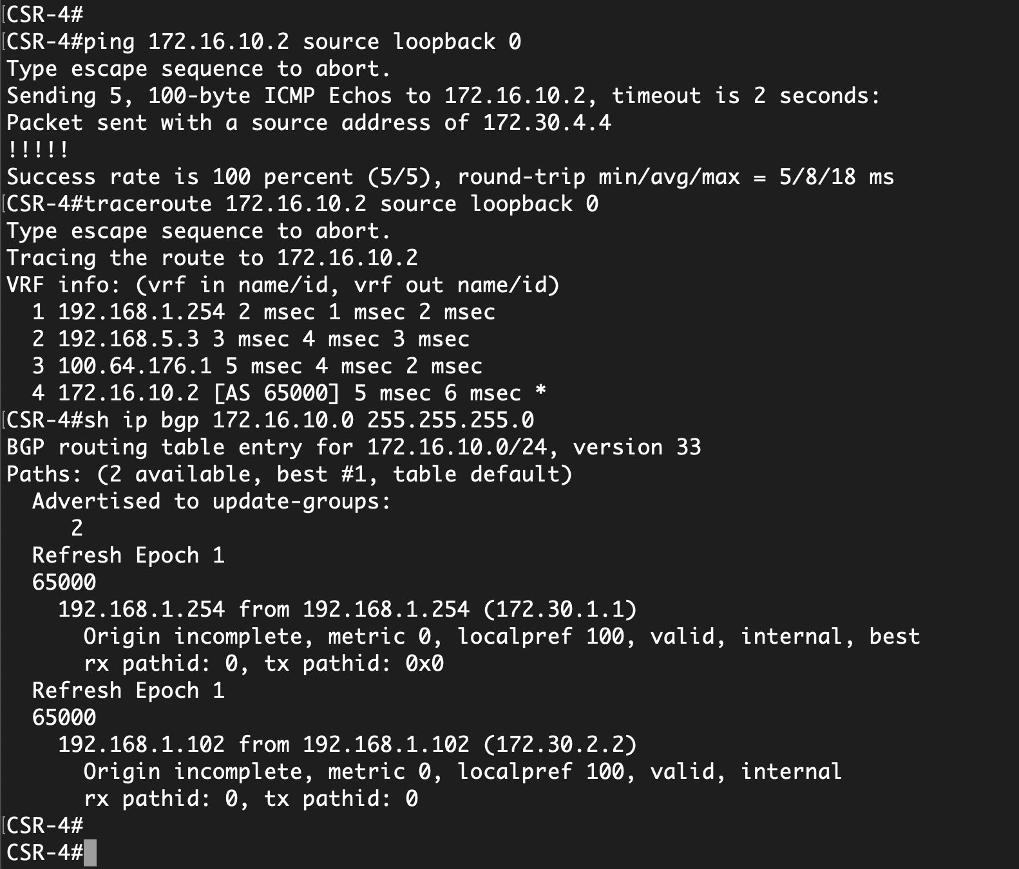Click traceroute hop 3 address 100.64.176.1
Screen dimensions: 1019x869
(x=135, y=366)
